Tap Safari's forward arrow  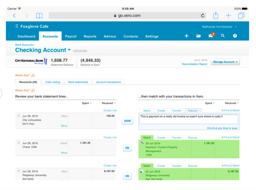[27, 16]
